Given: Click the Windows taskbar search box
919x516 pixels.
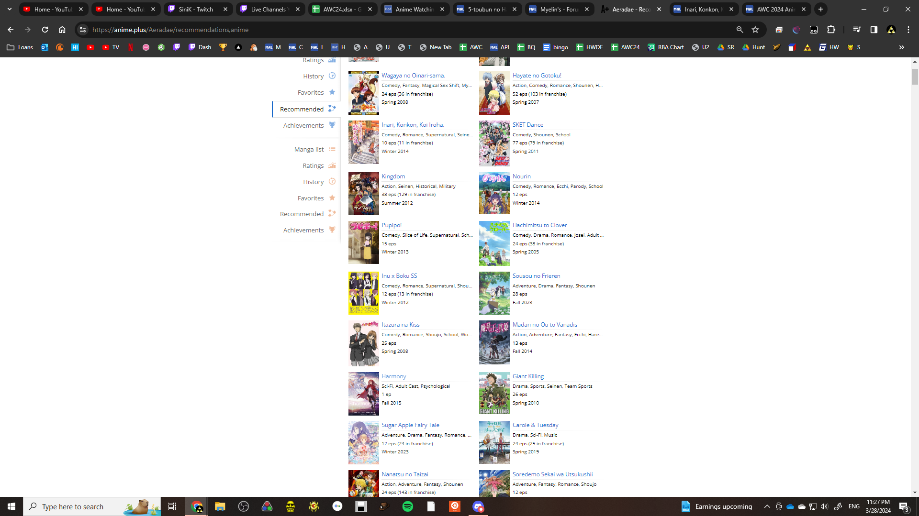Looking at the screenshot, I should point(92,506).
